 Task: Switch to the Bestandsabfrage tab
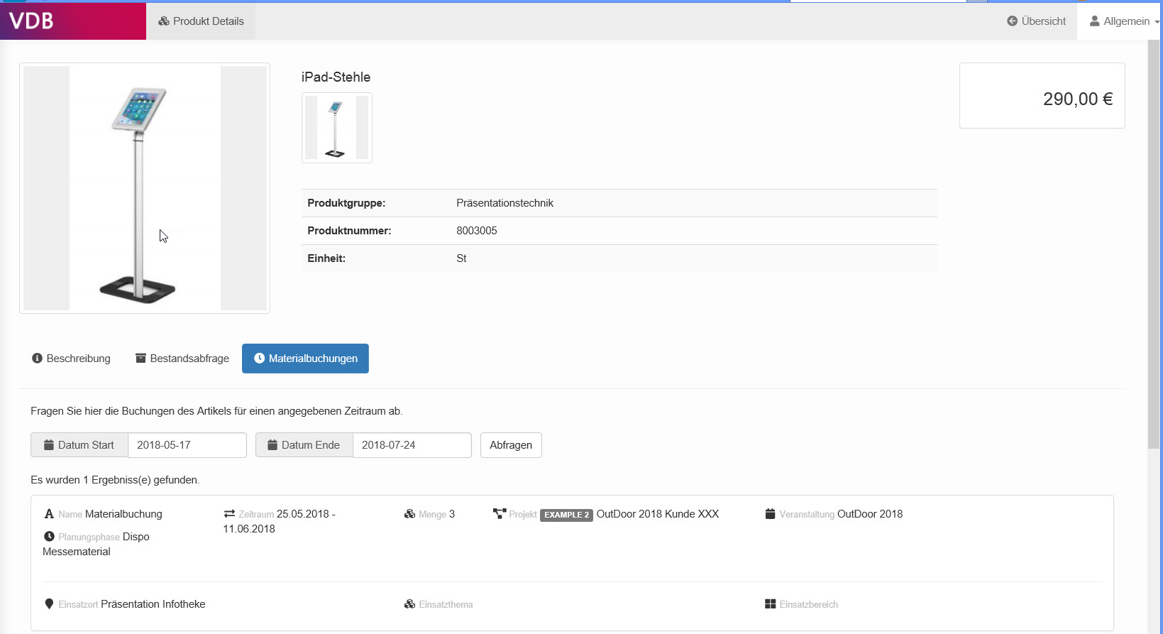[x=182, y=359]
